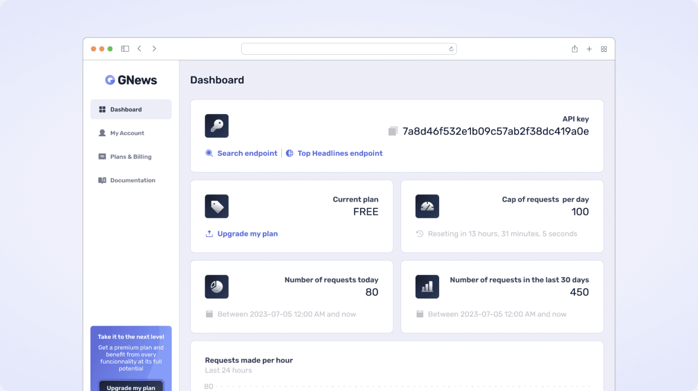Click the clock icon next to reset countdown

tap(419, 233)
